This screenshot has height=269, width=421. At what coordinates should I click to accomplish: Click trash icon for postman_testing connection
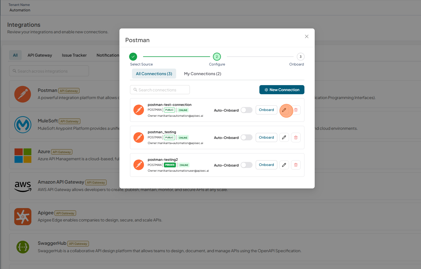(x=296, y=137)
